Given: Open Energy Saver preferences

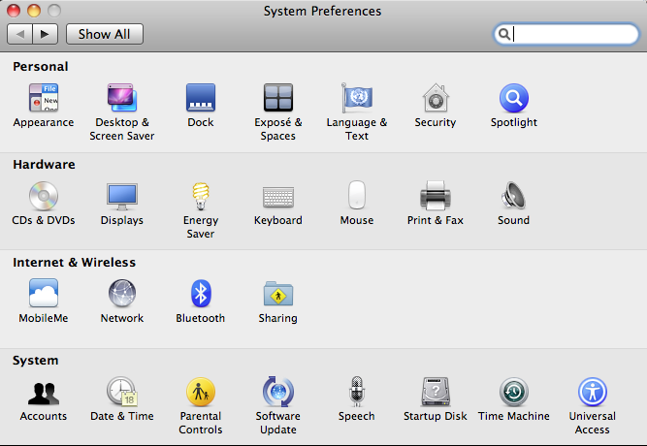Looking at the screenshot, I should tap(201, 197).
